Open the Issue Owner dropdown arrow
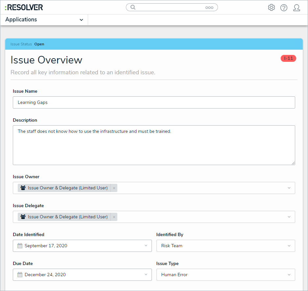Image resolution: width=308 pixels, height=291 pixels. click(x=289, y=188)
